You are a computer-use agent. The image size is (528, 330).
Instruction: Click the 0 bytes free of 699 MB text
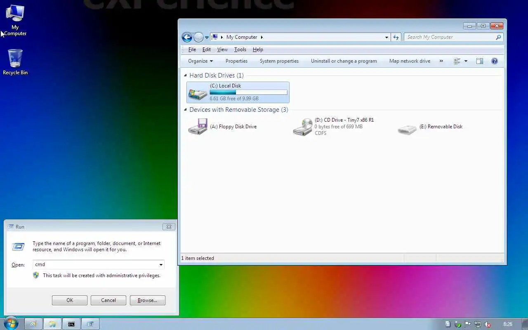[339, 127]
